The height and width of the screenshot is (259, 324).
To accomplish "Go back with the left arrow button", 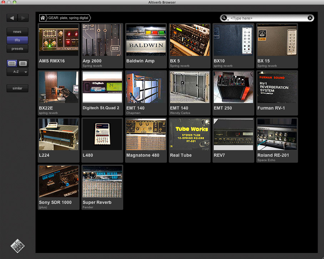I will click(x=12, y=18).
